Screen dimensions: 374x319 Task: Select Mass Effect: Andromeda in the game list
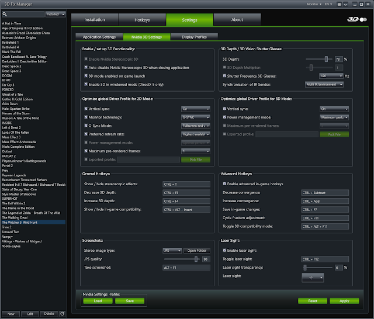[x=19, y=142]
